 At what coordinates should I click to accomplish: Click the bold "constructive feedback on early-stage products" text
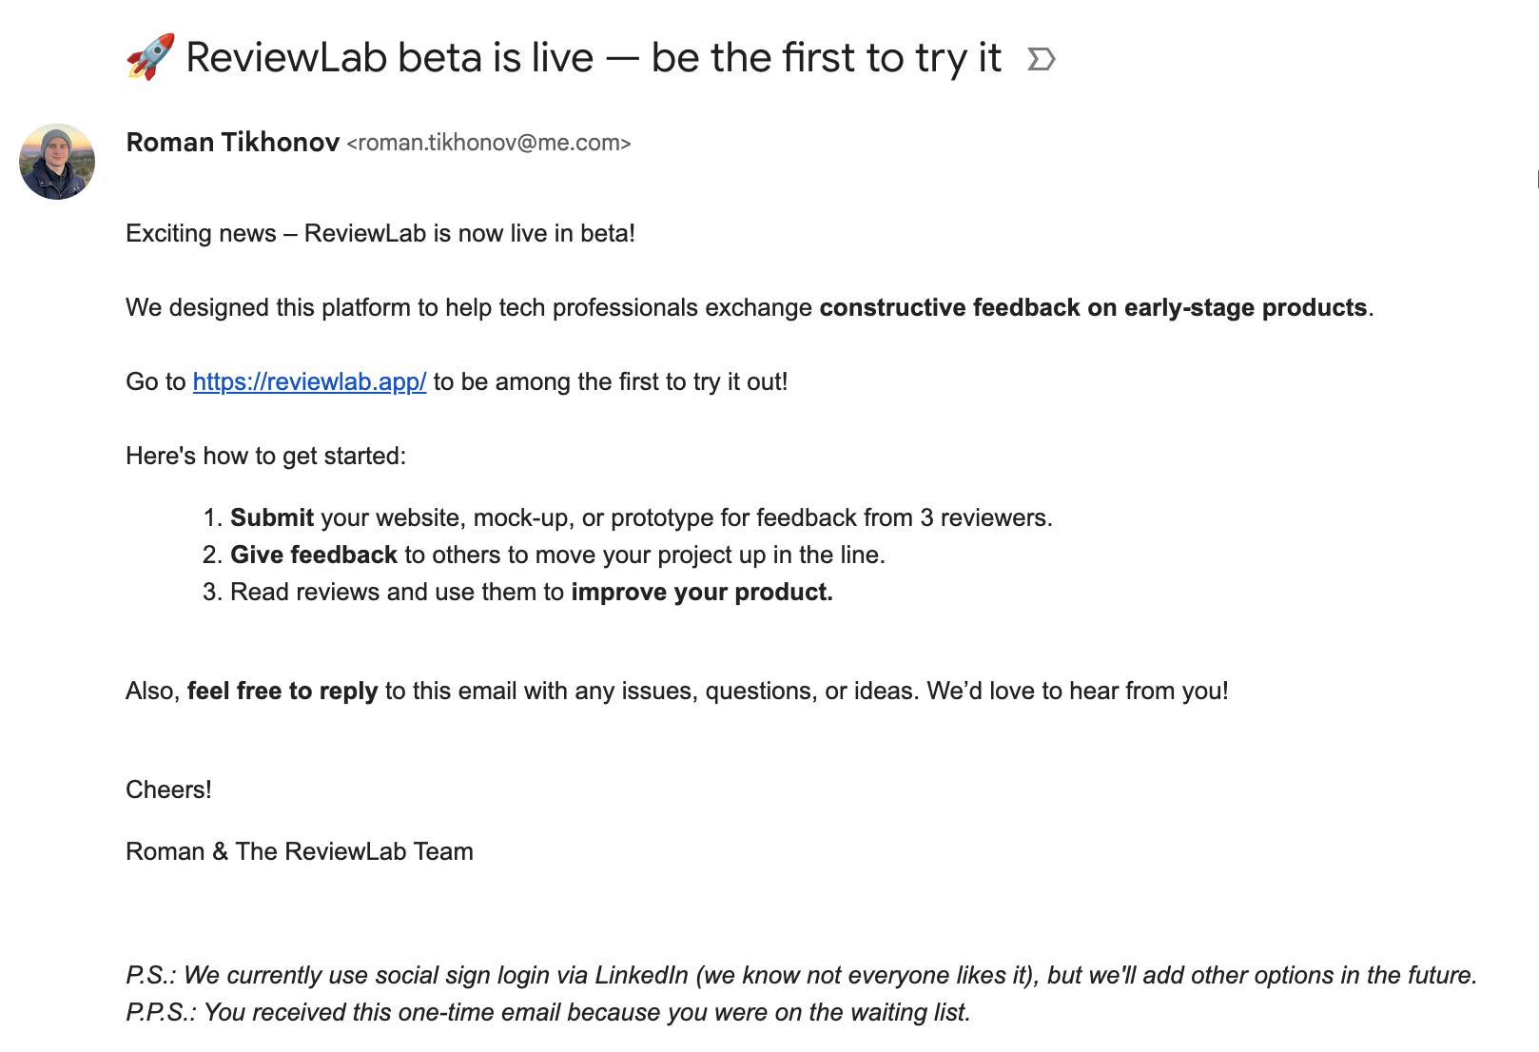[x=1093, y=308]
